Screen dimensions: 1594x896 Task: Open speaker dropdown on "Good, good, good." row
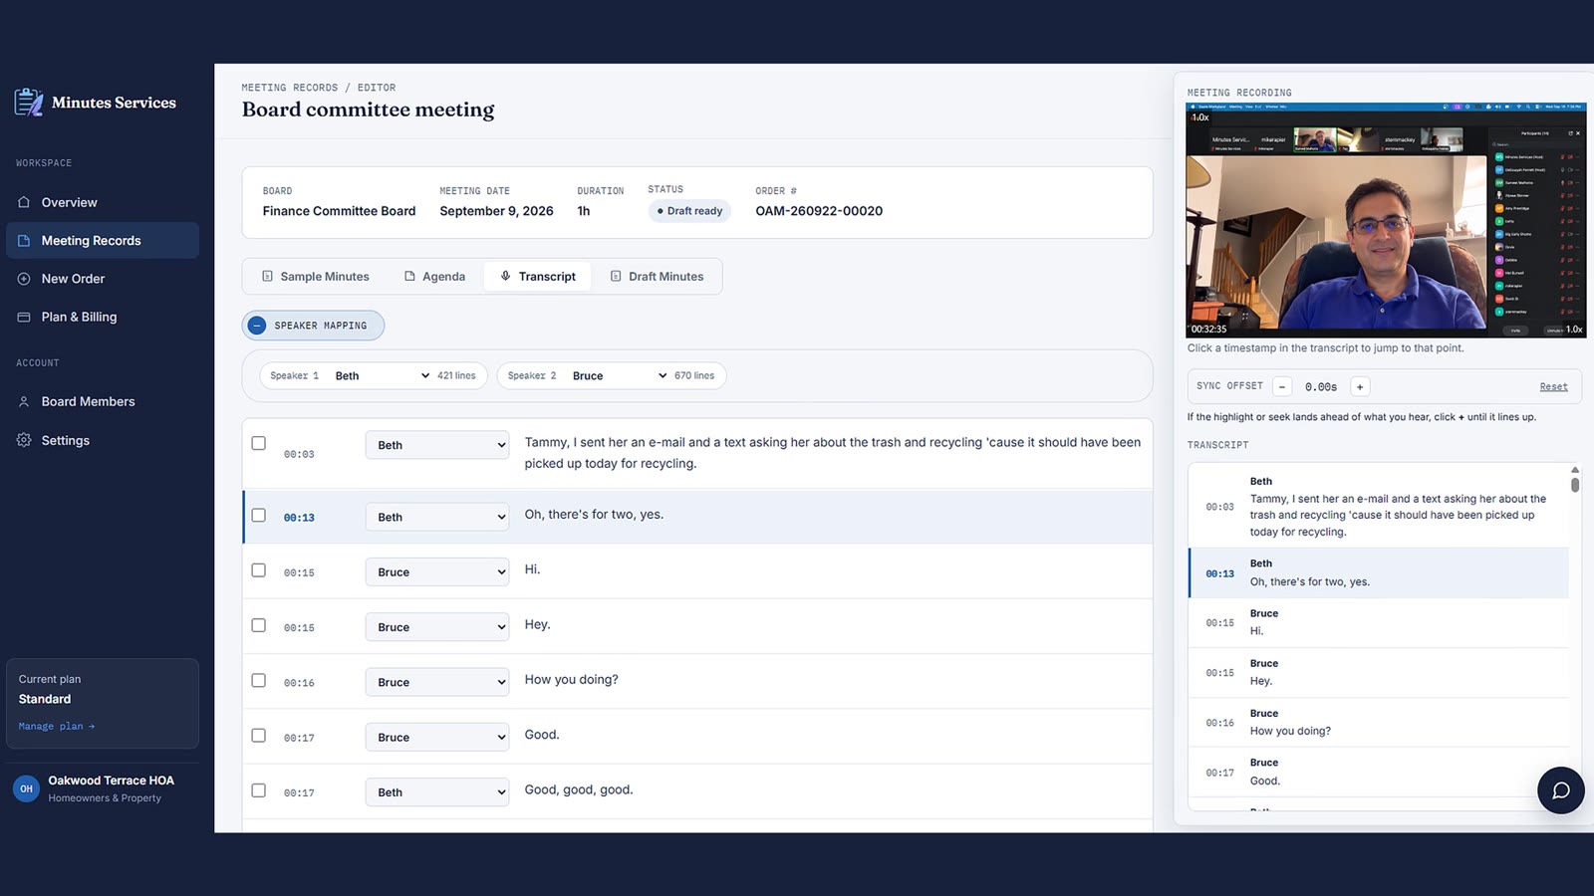(x=437, y=792)
